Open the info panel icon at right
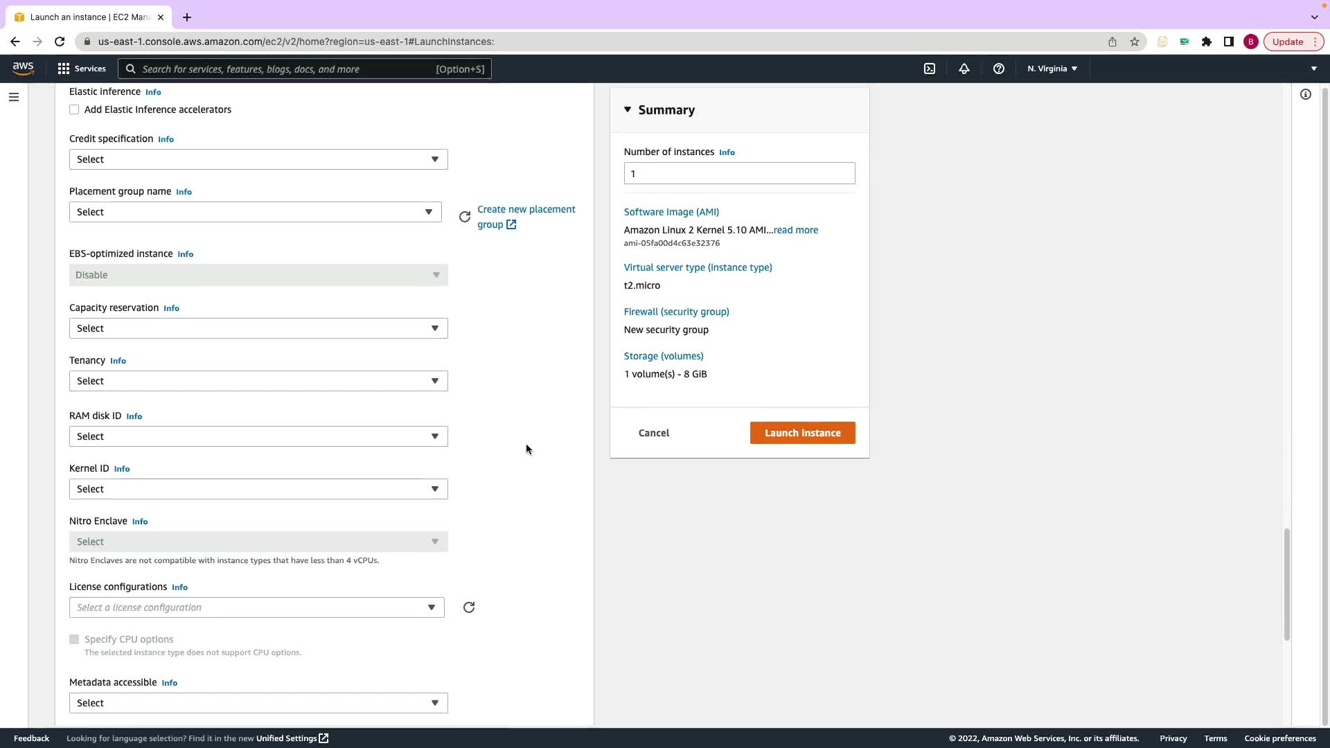The image size is (1330, 748). (1305, 94)
